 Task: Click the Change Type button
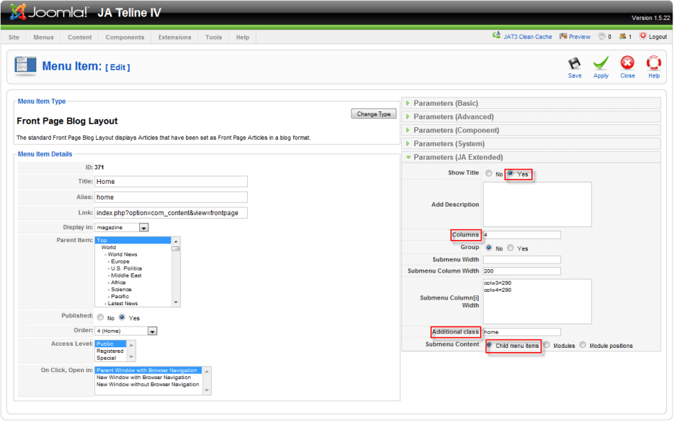coord(374,114)
